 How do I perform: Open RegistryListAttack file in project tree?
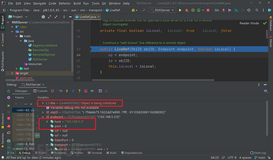pyautogui.click(x=45, y=45)
